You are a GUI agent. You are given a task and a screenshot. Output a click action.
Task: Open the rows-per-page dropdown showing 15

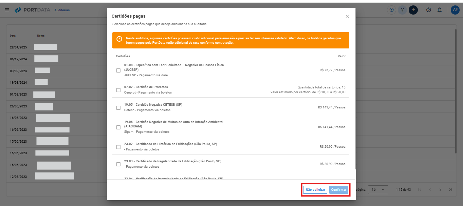(378, 190)
